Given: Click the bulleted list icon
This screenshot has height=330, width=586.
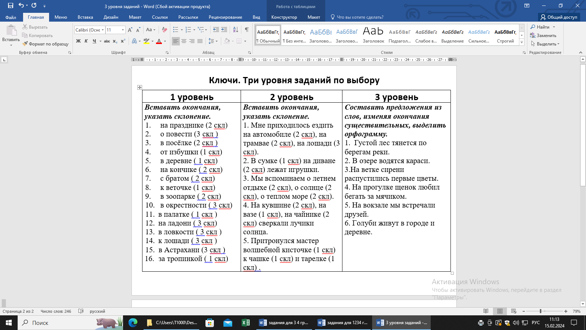Looking at the screenshot, I should [176, 30].
